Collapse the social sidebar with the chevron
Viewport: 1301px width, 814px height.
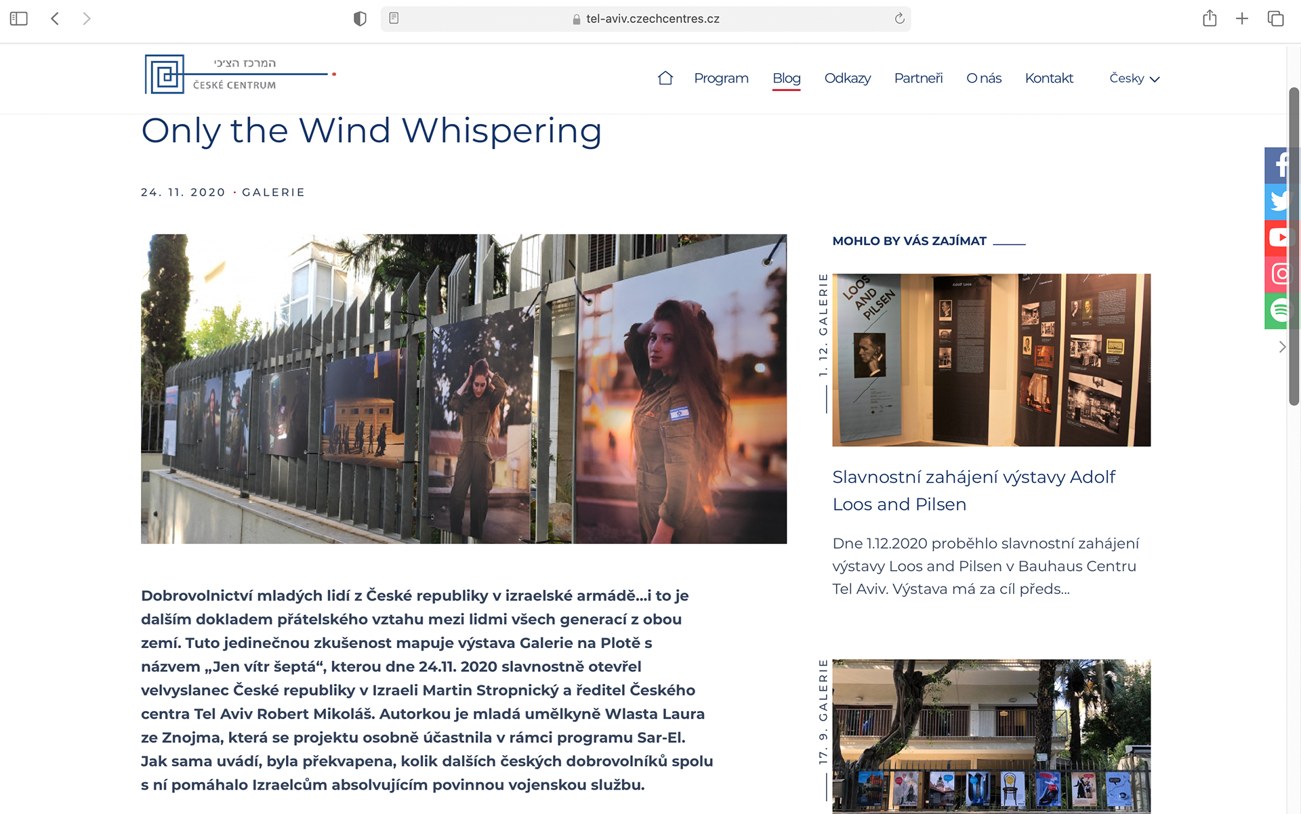1281,347
